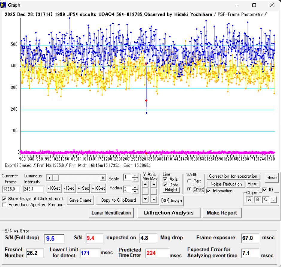Click the +1Sec step button

83,188
